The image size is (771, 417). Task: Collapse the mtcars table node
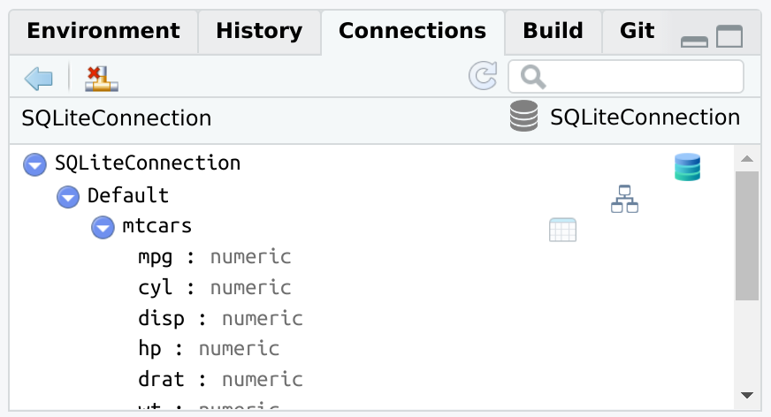(103, 227)
